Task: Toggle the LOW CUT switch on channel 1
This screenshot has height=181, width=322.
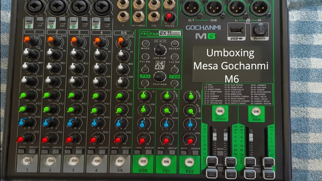Action: 40,19
